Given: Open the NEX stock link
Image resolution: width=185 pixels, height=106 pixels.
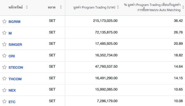Looking at the screenshot, I should pyautogui.click(x=12, y=90).
